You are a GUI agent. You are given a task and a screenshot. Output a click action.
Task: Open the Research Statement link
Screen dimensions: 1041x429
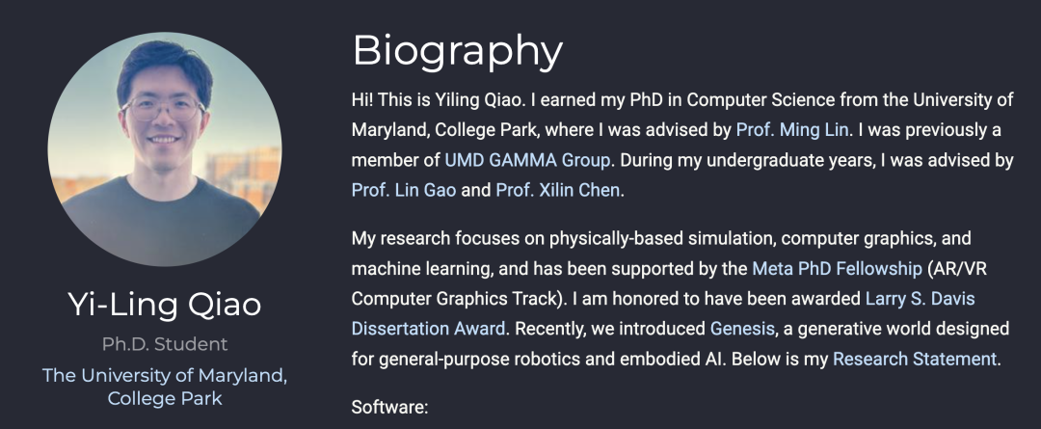(x=915, y=360)
